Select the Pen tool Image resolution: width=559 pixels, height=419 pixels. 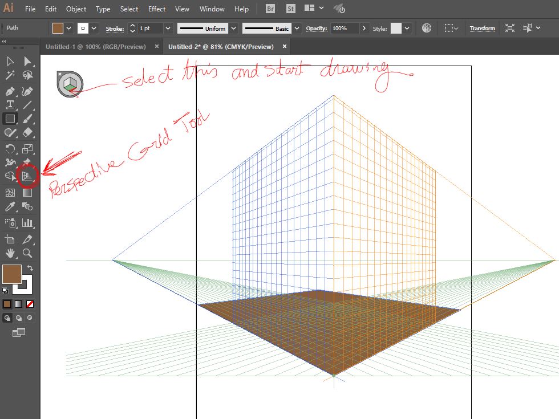click(x=10, y=91)
